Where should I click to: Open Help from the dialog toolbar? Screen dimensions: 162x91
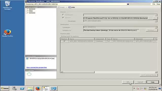[x=72, y=7]
